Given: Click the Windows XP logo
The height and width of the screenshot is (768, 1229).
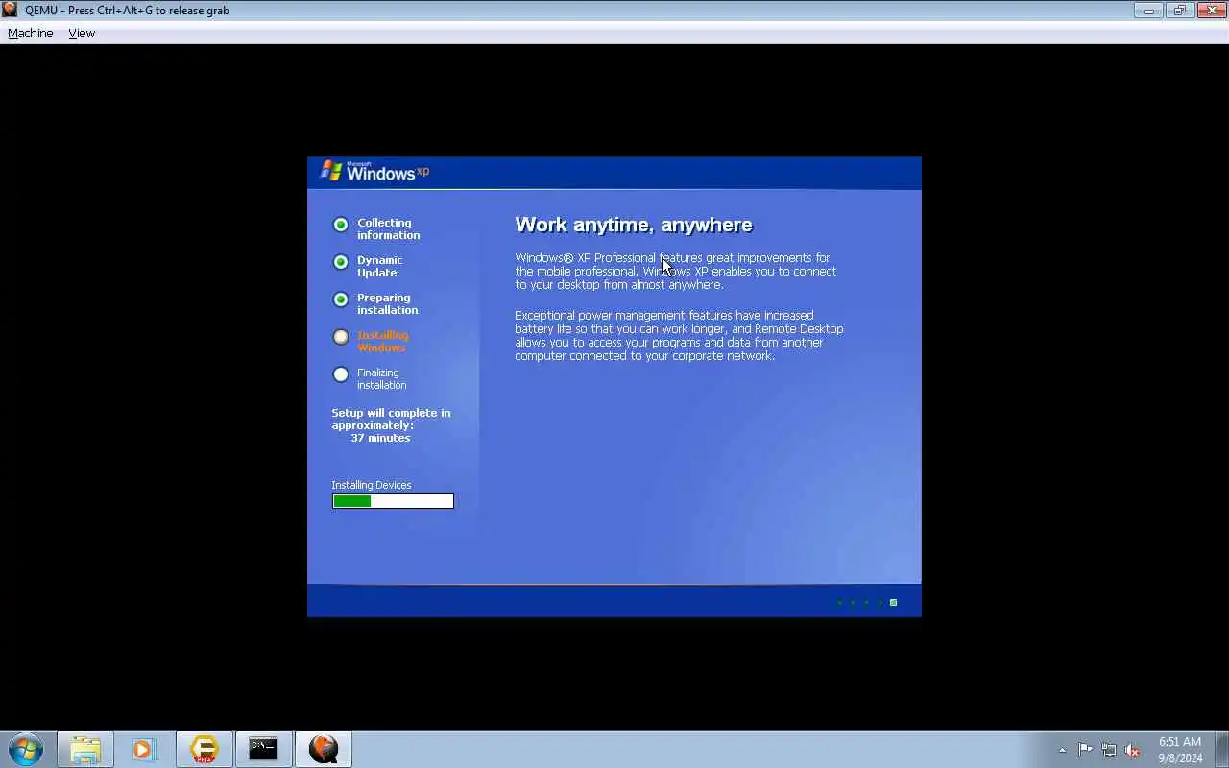Looking at the screenshot, I should [374, 172].
